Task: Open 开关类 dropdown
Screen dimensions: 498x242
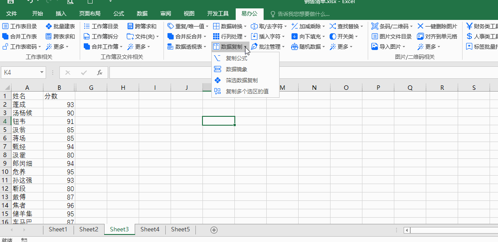Action: (356, 37)
